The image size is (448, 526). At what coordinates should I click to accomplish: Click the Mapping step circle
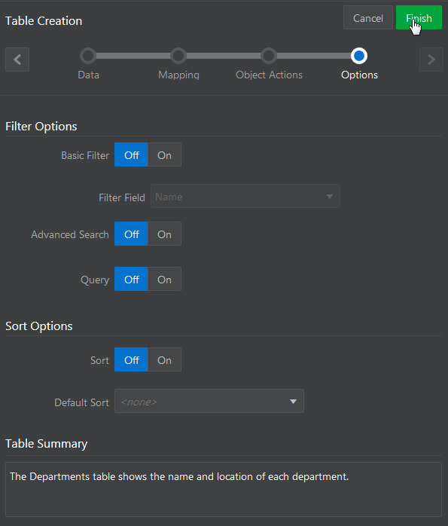pos(178,56)
